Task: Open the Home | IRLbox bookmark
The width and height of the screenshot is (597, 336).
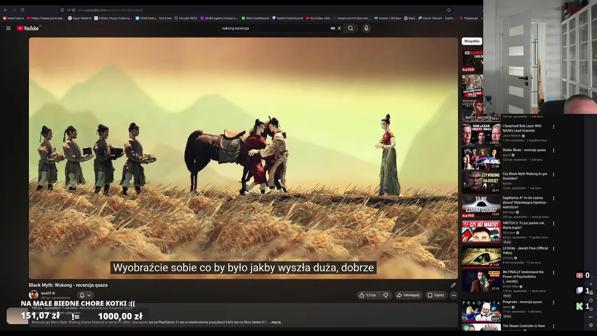Action: (x=387, y=18)
